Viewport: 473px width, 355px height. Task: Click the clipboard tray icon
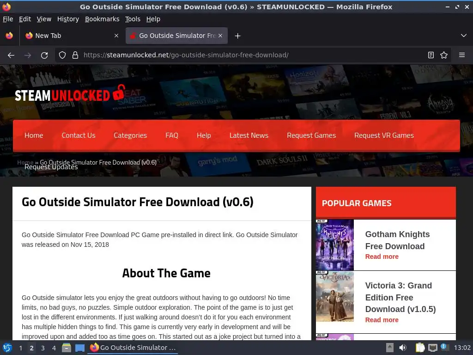(420, 348)
